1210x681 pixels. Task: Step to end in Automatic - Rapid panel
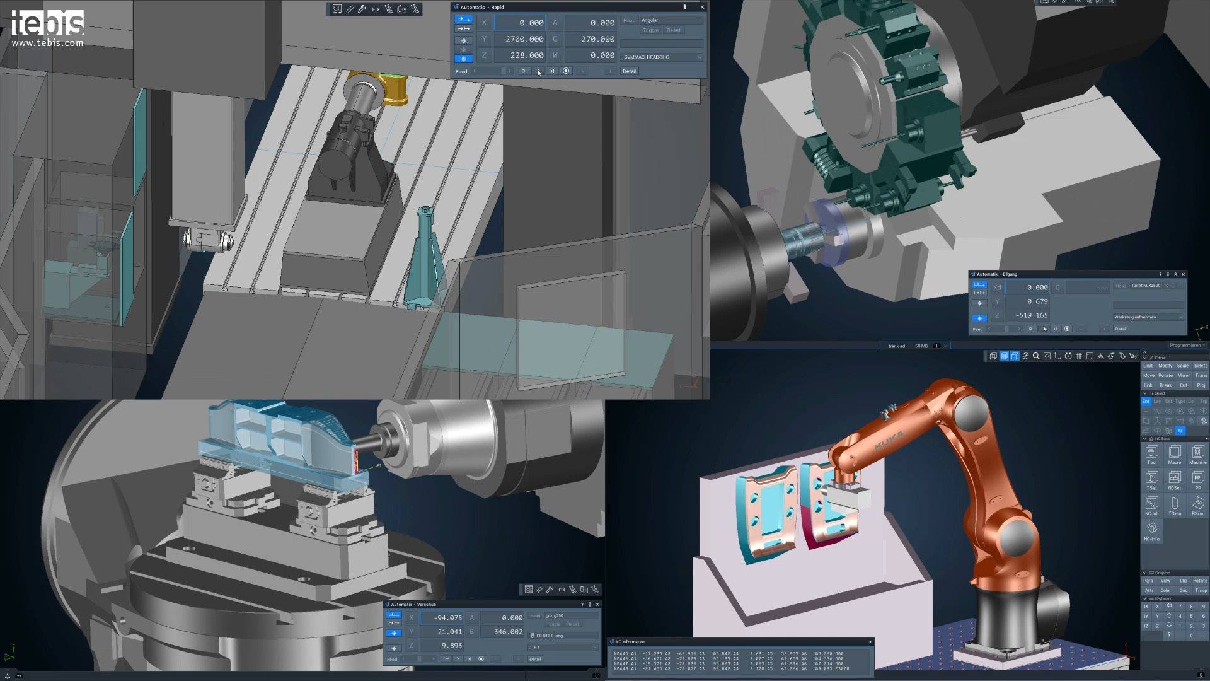tap(552, 71)
